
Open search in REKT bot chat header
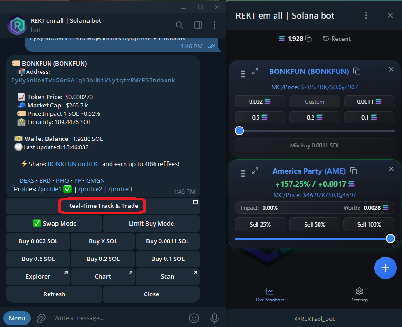coord(180,25)
